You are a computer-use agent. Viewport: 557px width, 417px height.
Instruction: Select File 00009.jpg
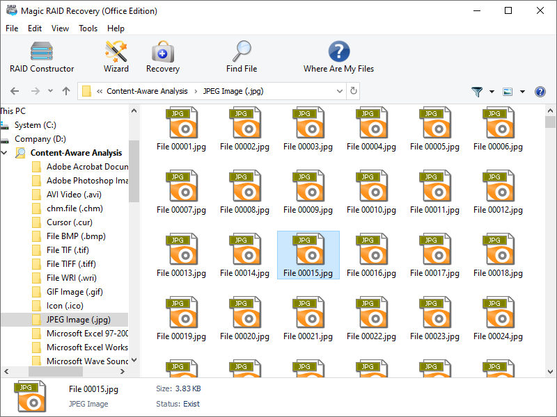pyautogui.click(x=308, y=192)
